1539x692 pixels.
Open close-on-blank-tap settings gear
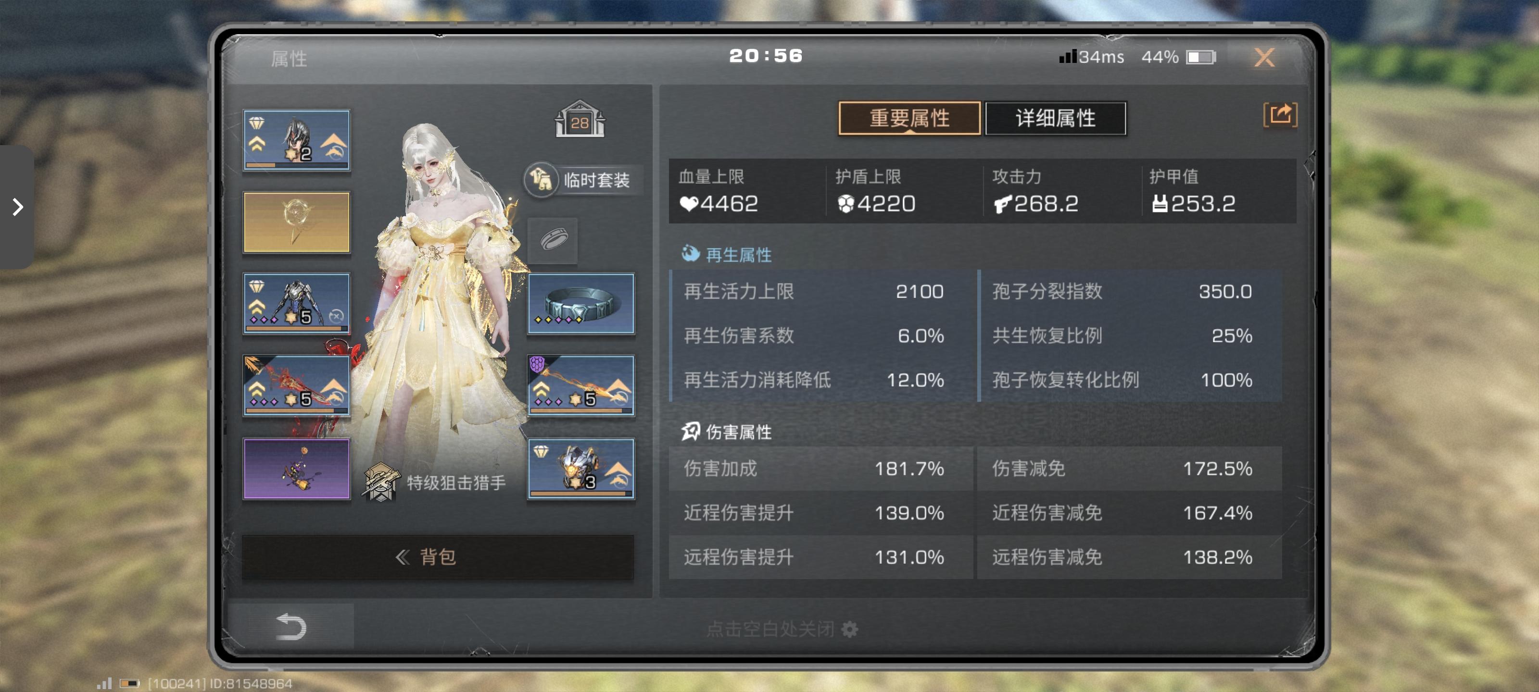(x=849, y=630)
